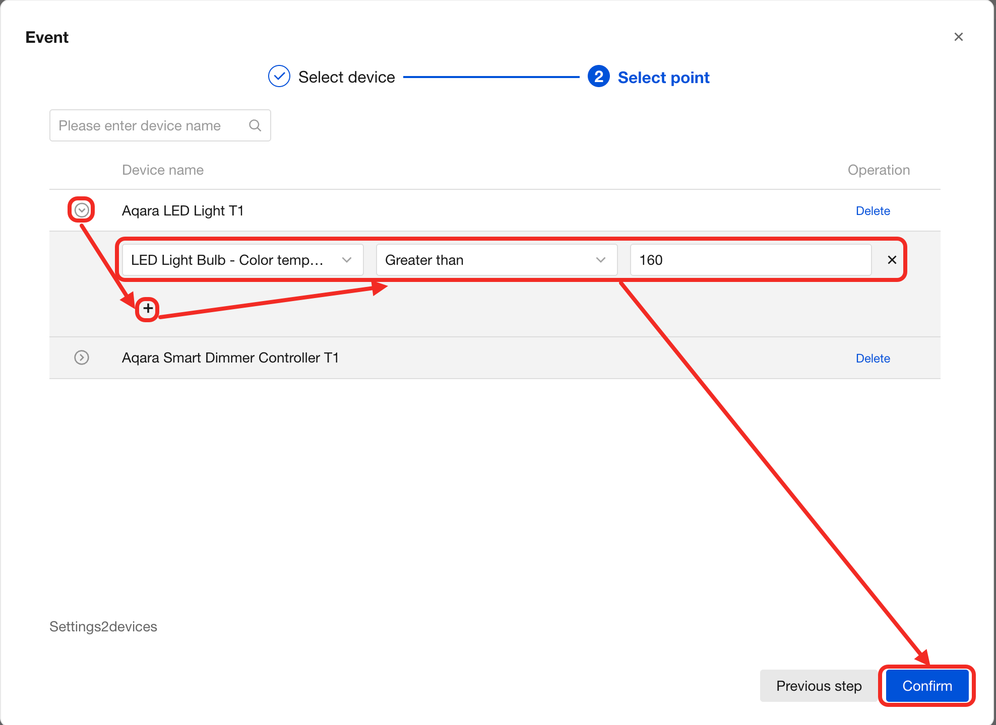The width and height of the screenshot is (996, 725).
Task: Remove the condition row with X icon
Action: [x=892, y=260]
